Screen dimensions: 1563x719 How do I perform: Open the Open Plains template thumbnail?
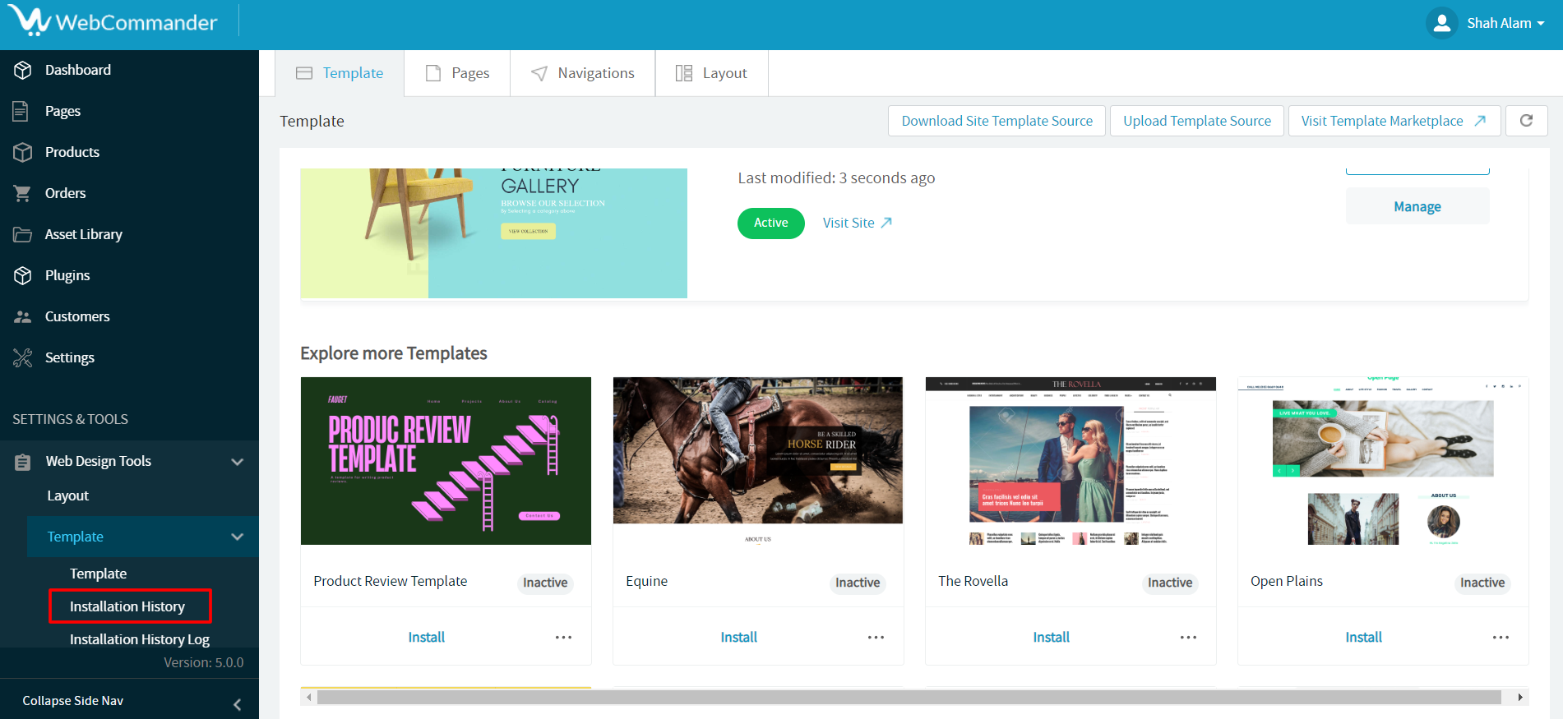click(1383, 461)
